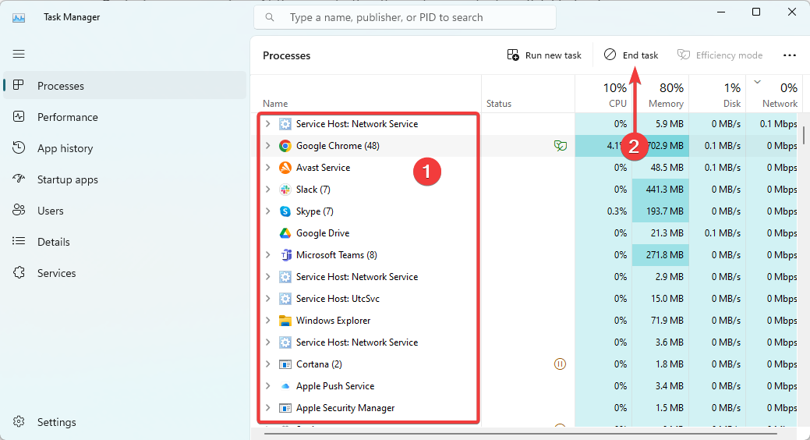Click the Cortana process icon
The image size is (810, 440).
[285, 364]
